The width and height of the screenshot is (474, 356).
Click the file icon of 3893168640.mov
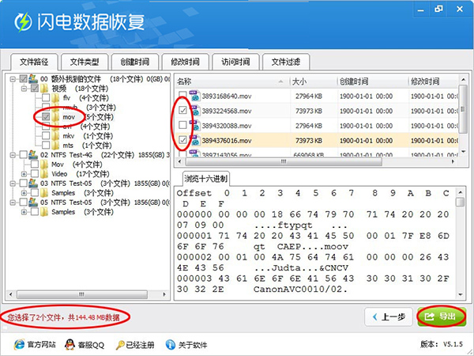pos(194,96)
